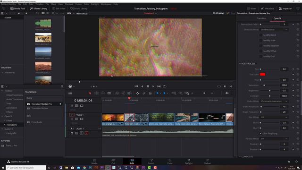Open the Windows Start menu

[3, 168]
